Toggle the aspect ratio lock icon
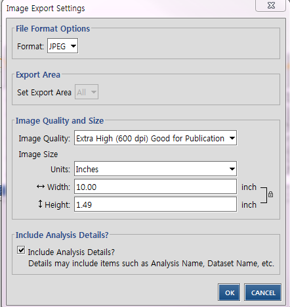Image resolution: width=290 pixels, height=307 pixels. tap(270, 195)
